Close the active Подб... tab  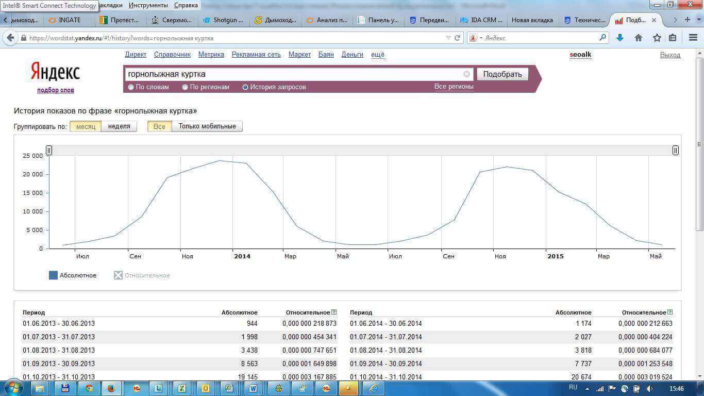pos(654,20)
